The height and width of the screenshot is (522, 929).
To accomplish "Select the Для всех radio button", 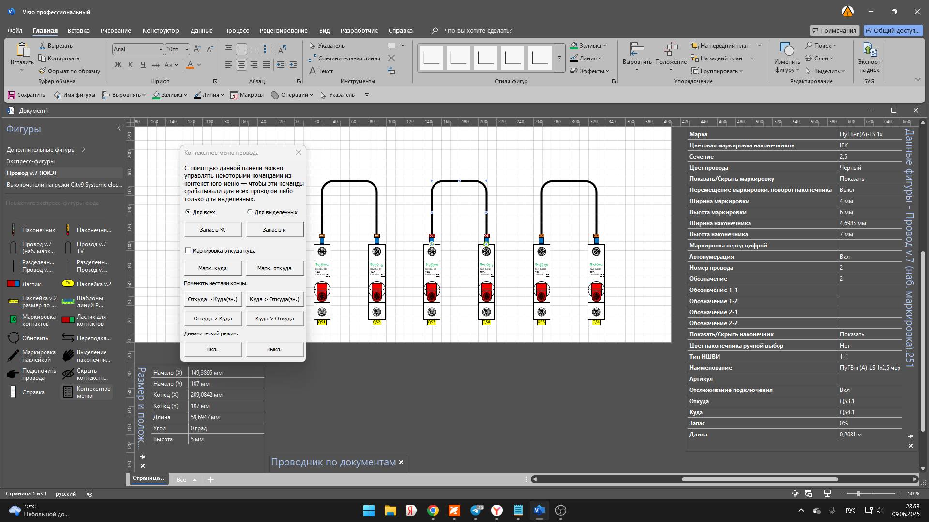I will [x=188, y=212].
